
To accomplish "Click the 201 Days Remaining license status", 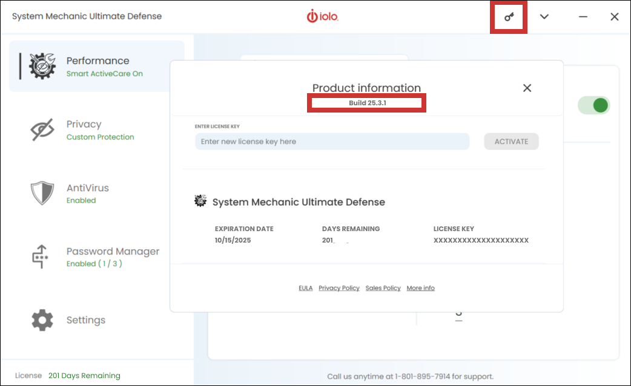I will [x=84, y=376].
